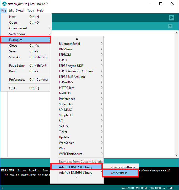Screen dimensions: 179x190
Task: Expand the Open Recent submenu
Action: [25, 28]
